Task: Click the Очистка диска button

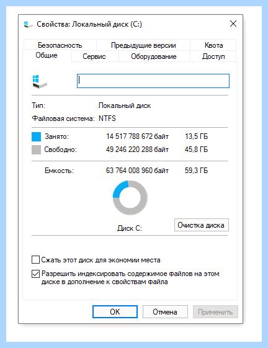Action: tap(202, 225)
